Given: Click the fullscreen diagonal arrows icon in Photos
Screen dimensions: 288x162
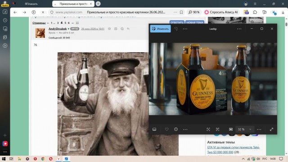Looking at the screenshot, I should (271, 129).
